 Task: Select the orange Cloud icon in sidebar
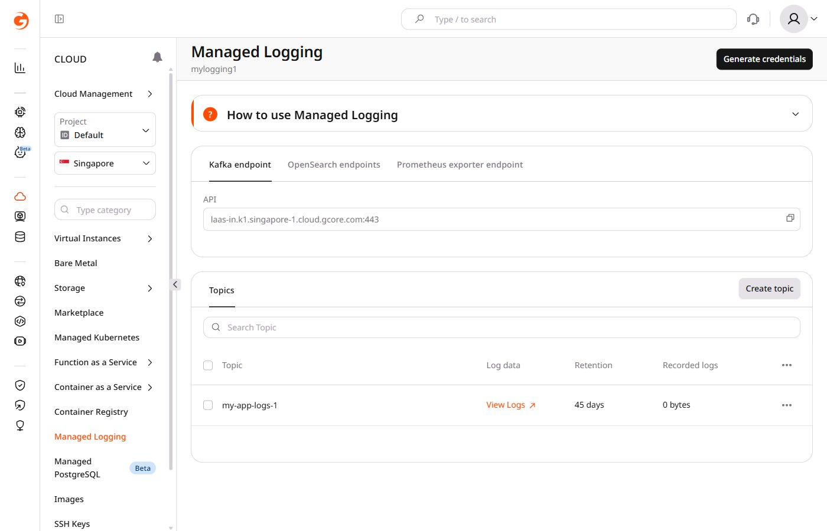point(20,196)
